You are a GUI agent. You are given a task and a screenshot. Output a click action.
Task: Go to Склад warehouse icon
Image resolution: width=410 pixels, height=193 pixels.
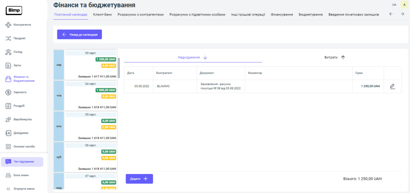pyautogui.click(x=8, y=52)
